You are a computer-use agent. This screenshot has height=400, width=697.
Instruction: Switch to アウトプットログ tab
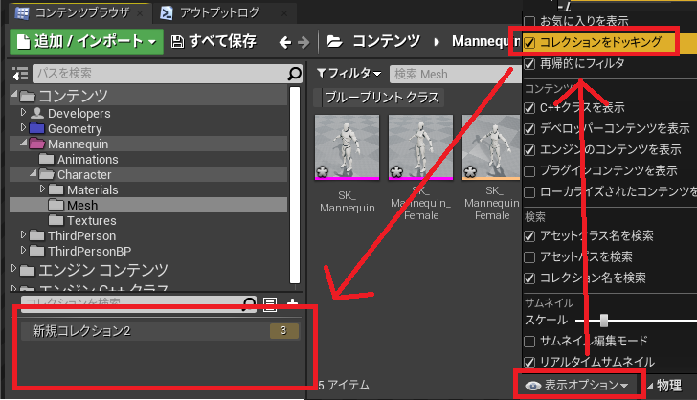[225, 13]
